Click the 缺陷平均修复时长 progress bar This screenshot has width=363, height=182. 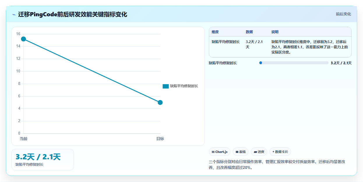click(x=294, y=63)
